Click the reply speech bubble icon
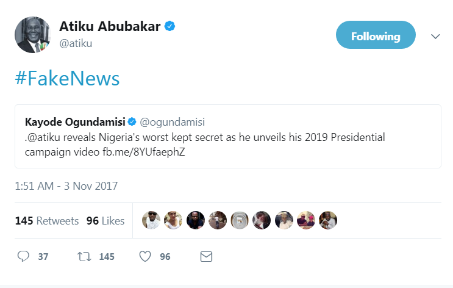 [23, 256]
